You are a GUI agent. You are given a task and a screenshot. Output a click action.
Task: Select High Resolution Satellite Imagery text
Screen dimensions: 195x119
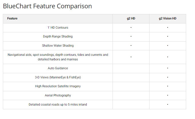pyautogui.click(x=58, y=86)
